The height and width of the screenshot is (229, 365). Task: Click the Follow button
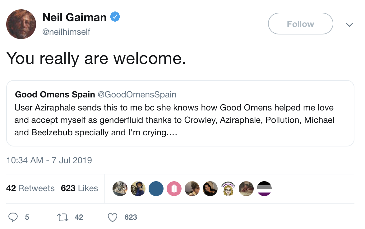point(300,24)
